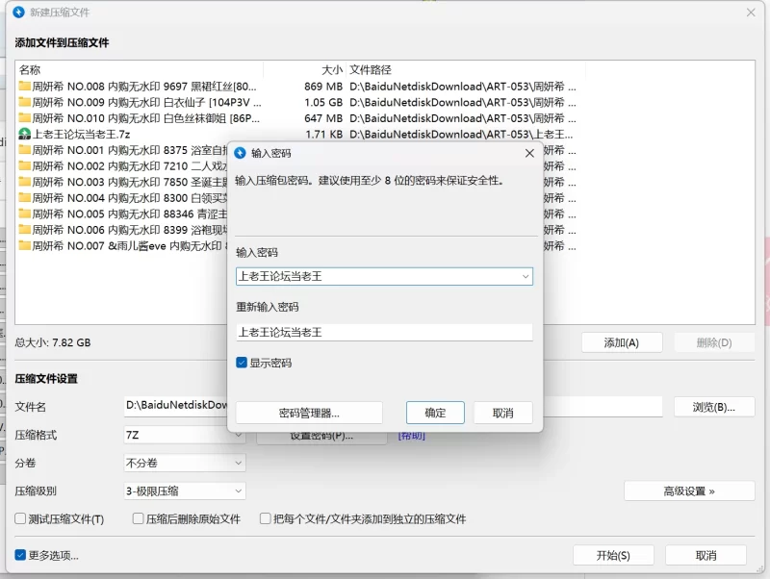Open the 压缩级别 dropdown

point(239,491)
